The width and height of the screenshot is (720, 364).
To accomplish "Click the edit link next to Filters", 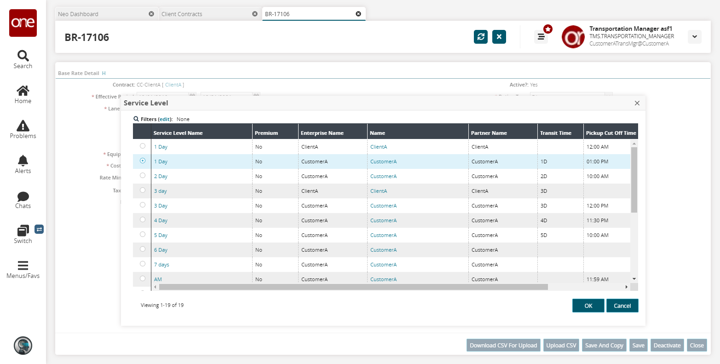I will [165, 119].
